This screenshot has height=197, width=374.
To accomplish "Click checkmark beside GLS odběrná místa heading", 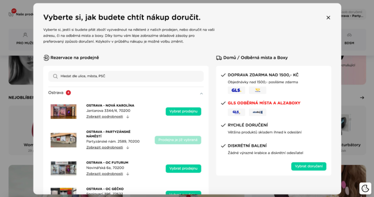I will [x=223, y=103].
